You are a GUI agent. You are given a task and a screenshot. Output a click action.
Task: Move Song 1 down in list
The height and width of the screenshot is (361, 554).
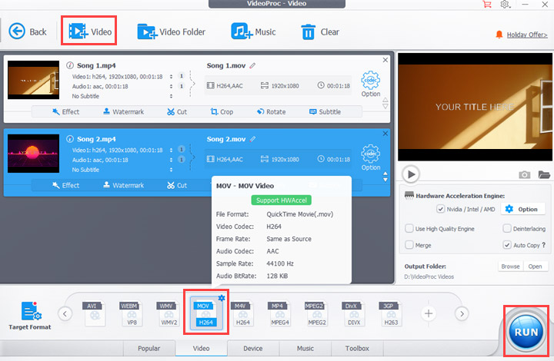pyautogui.click(x=385, y=106)
